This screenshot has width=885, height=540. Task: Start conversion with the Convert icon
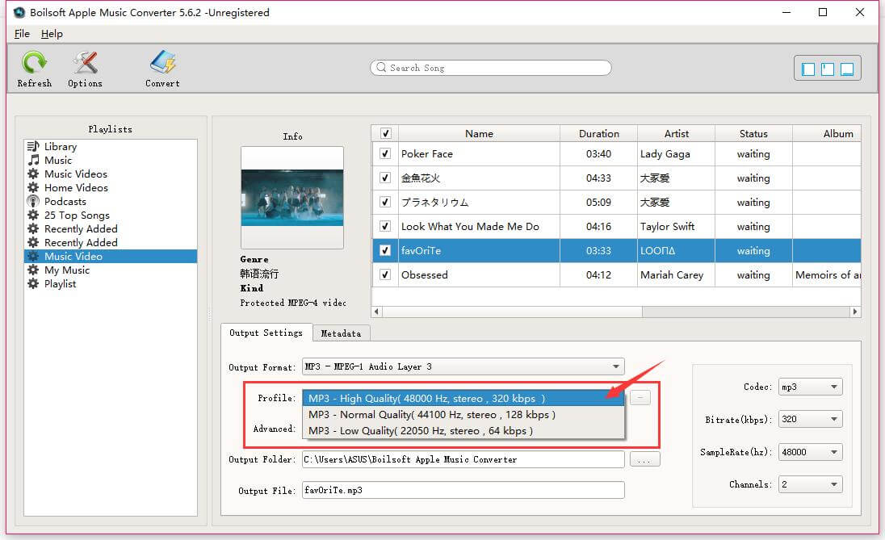coord(162,62)
